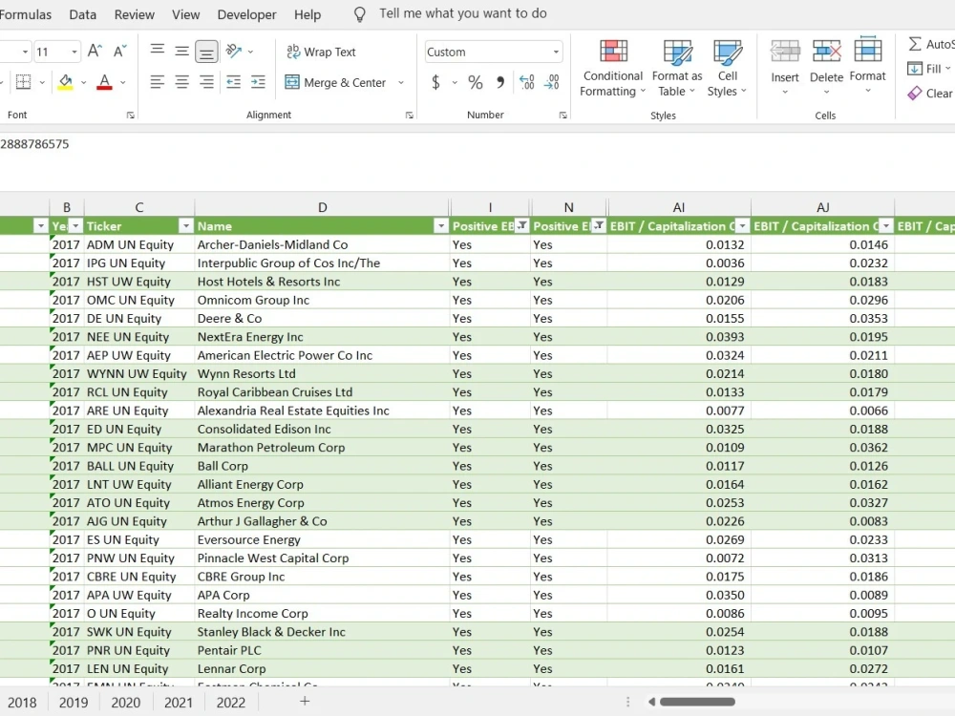Toggle Center text alignment
Viewport: 955px width, 716px height.
181,82
